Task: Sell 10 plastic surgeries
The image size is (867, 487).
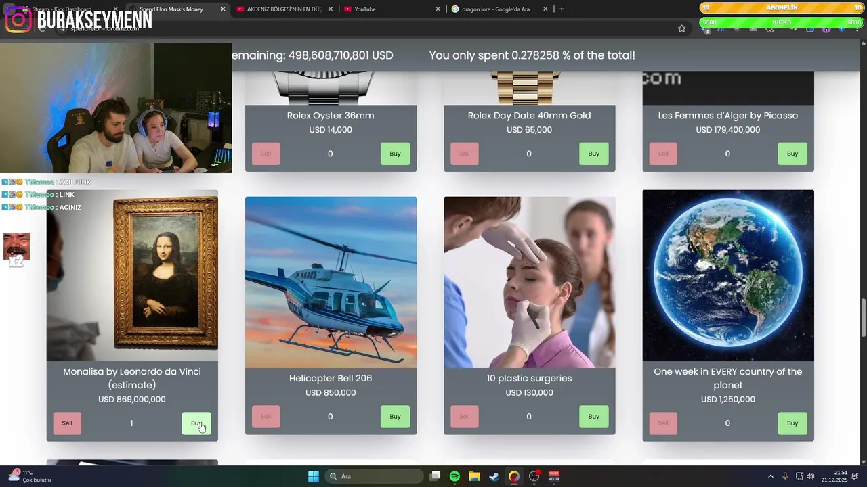Action: point(464,417)
